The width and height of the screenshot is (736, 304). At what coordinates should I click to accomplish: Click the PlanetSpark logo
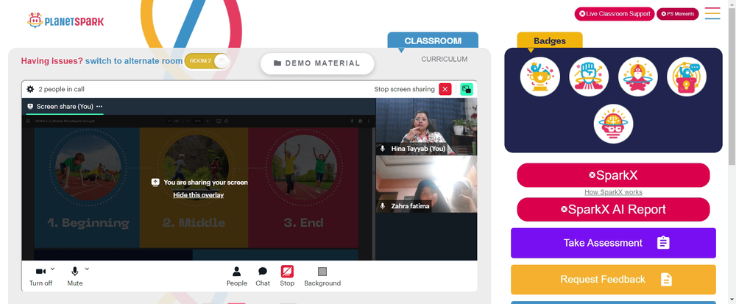[66, 21]
